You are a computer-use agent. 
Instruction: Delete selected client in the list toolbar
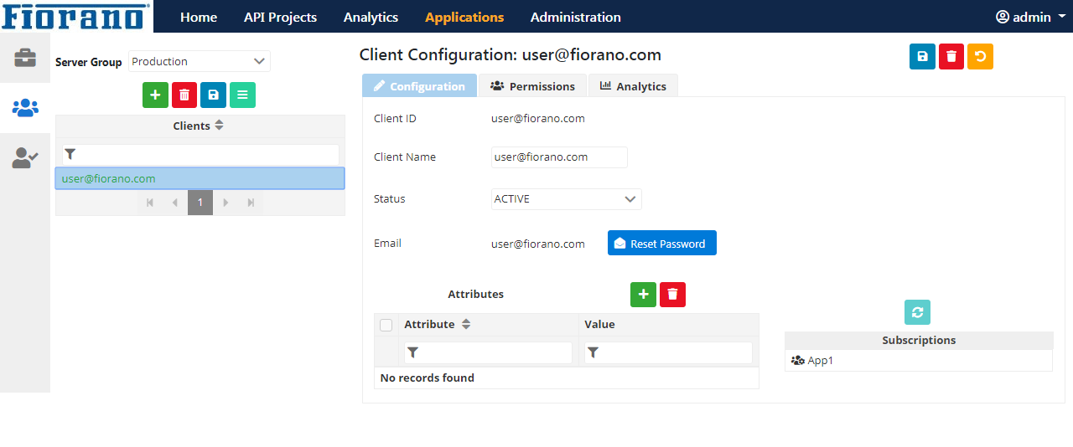pos(184,95)
